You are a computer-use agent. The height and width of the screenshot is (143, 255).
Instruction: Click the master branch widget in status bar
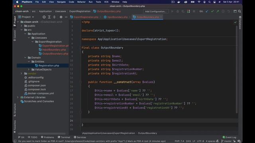pos(226,141)
